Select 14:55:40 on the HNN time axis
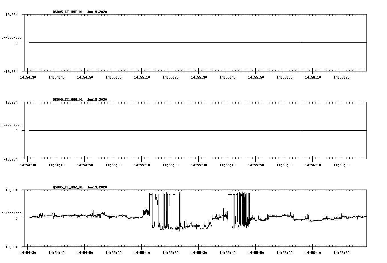This screenshot has width=387, height=263. point(227,165)
